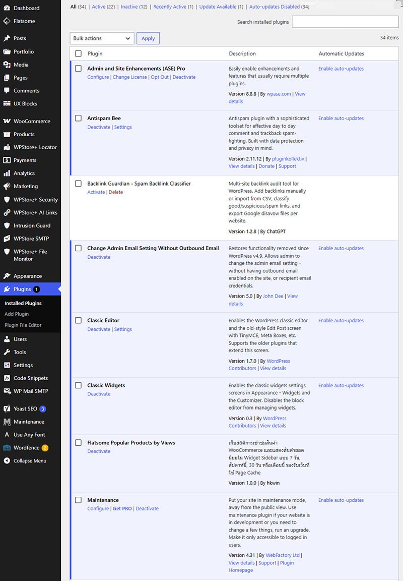Click the Use Any Font icon
The image size is (403, 581).
(7, 435)
